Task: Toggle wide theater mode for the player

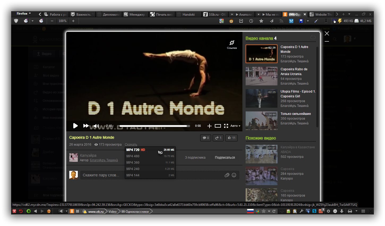Action: tap(218, 126)
